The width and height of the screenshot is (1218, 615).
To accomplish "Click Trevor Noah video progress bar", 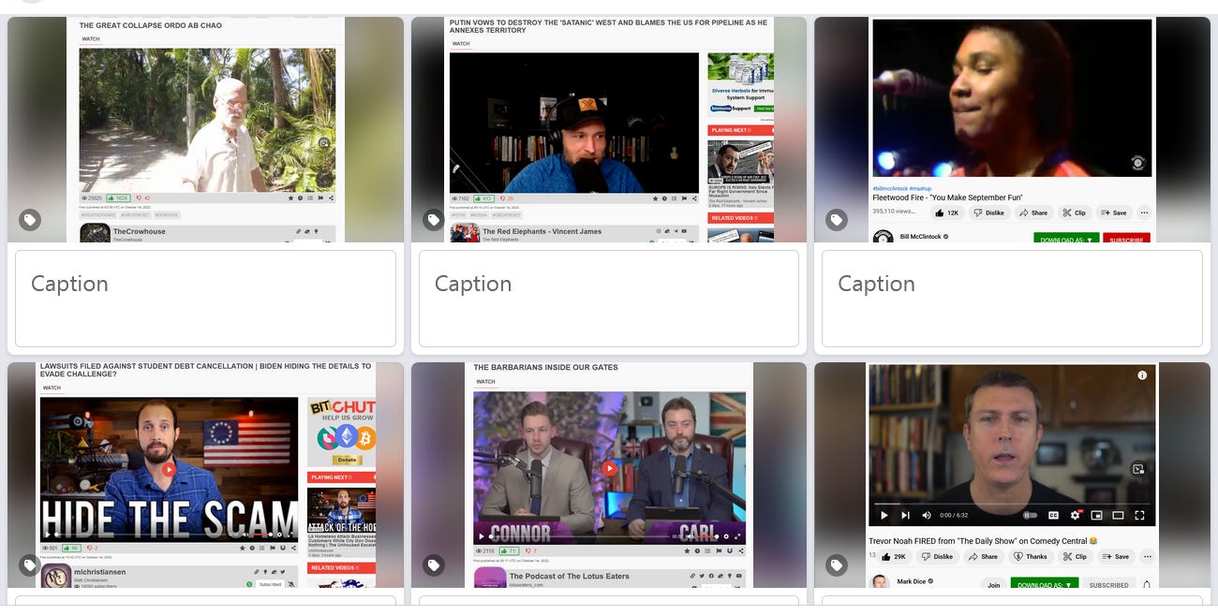I will 1012,505.
